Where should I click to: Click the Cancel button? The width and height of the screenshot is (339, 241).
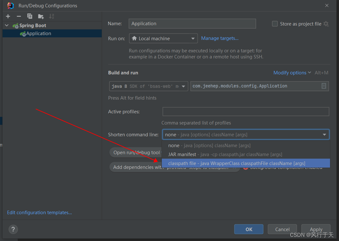282,229
